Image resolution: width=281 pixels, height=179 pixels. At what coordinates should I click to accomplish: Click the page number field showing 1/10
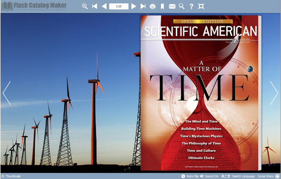click(119, 6)
